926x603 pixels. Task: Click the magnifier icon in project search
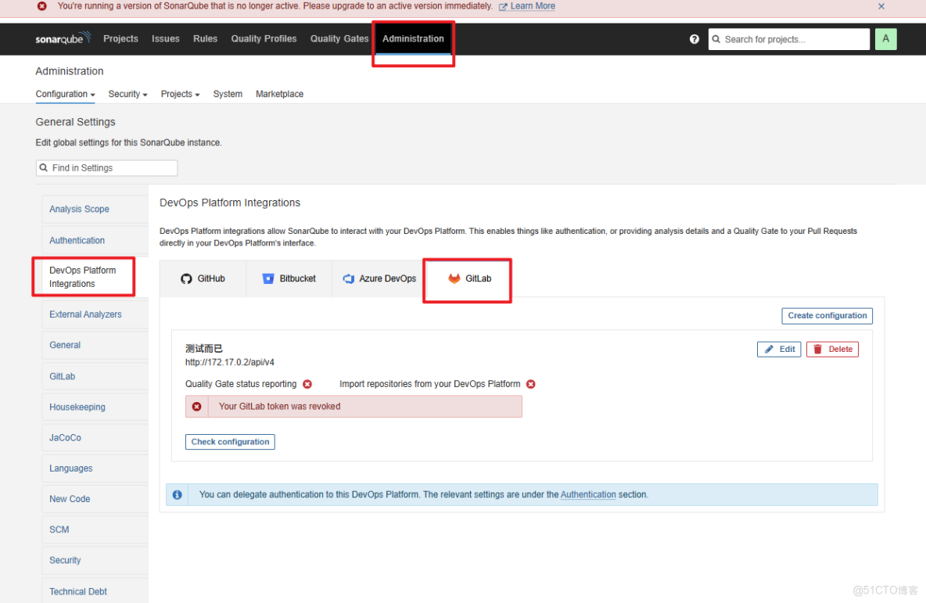[717, 38]
